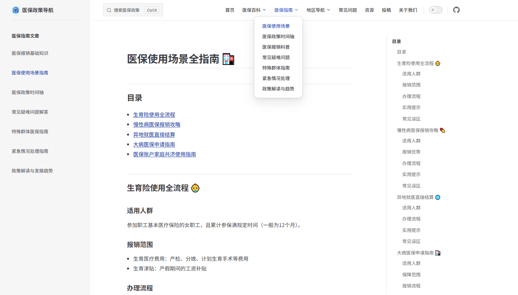
Task: Click the globe icon next to 异地就医直接结算
Action: (438, 197)
